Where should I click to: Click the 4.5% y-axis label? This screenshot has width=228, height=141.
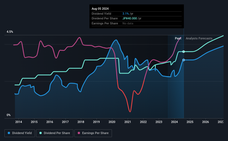(x=10, y=32)
